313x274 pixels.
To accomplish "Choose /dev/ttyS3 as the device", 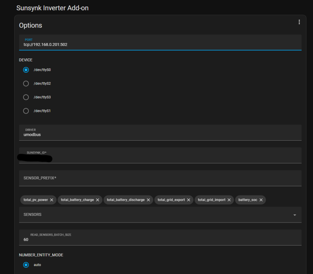I will pos(26,97).
